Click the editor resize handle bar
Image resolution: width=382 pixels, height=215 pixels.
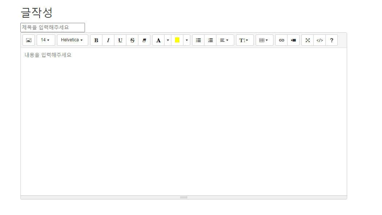(184, 198)
